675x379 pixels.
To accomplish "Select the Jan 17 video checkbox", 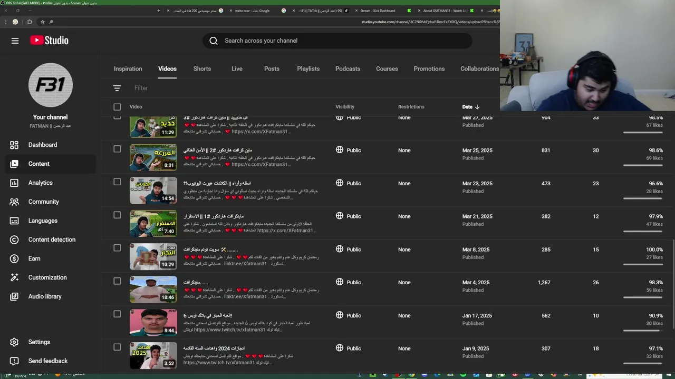I will tap(117, 314).
